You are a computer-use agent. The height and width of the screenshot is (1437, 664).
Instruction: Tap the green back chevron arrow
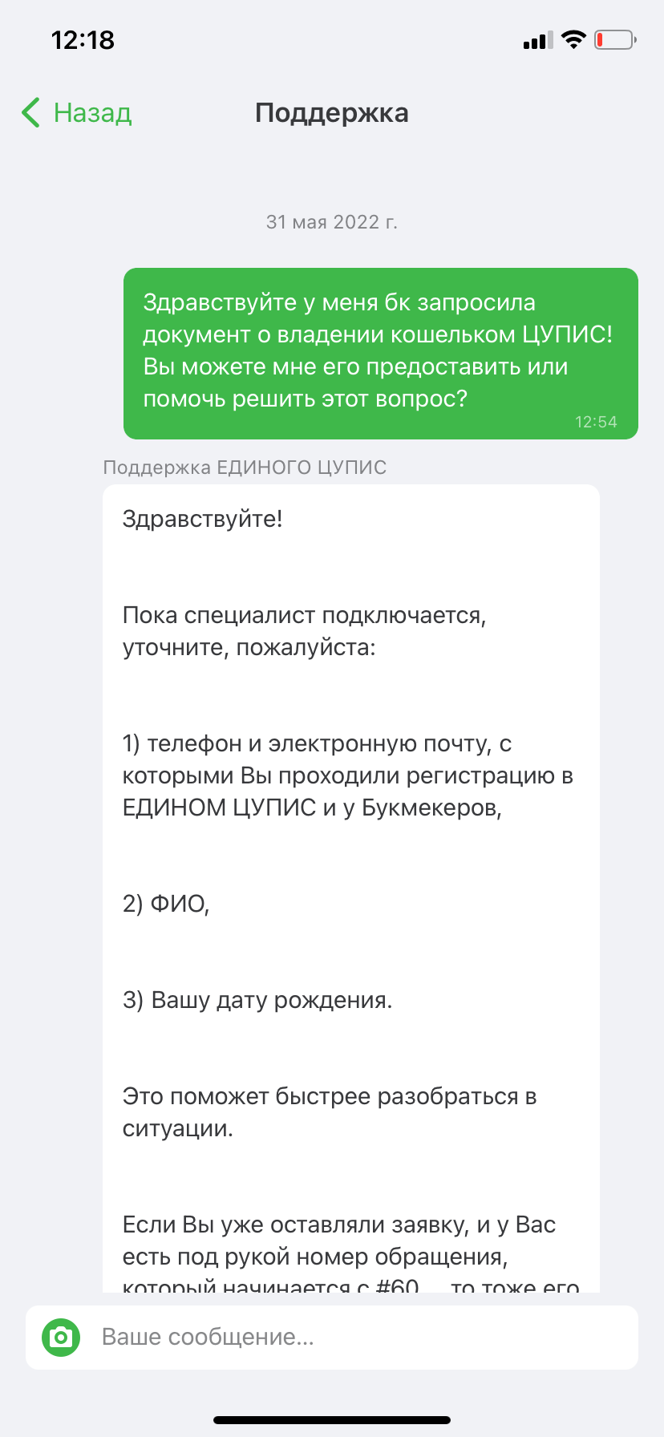point(31,113)
